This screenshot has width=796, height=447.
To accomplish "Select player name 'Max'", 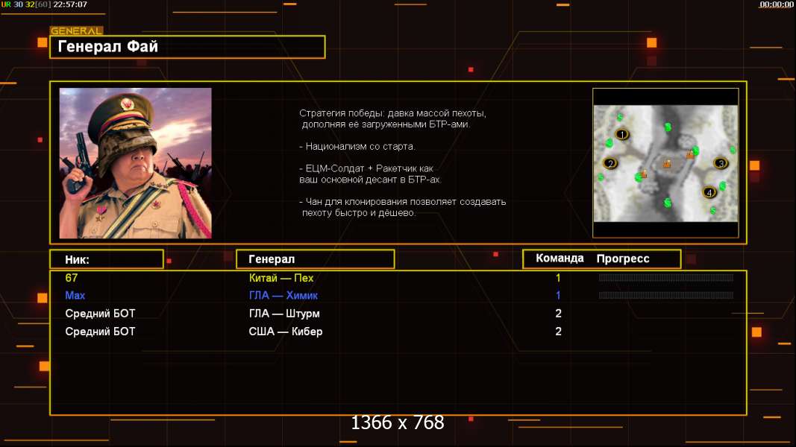I will (x=75, y=296).
